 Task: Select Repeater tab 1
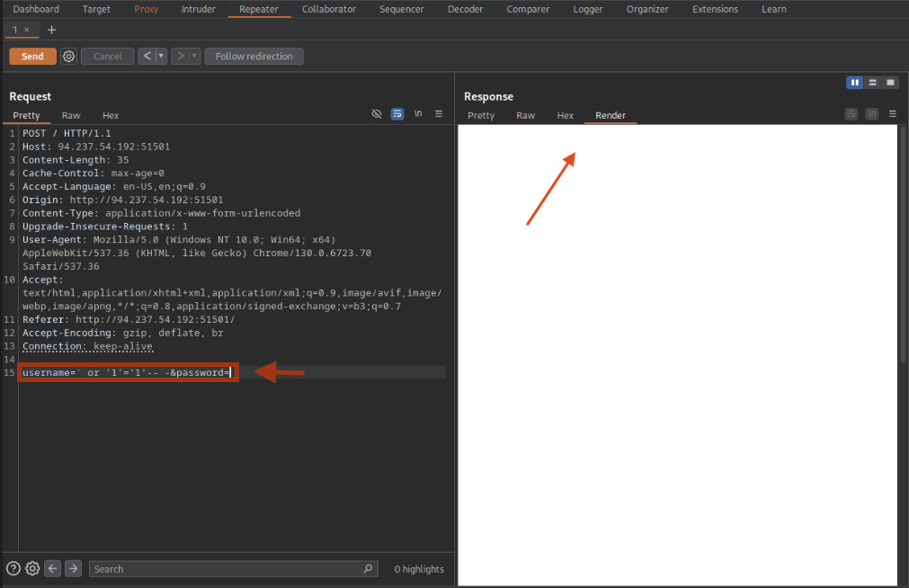click(x=15, y=30)
